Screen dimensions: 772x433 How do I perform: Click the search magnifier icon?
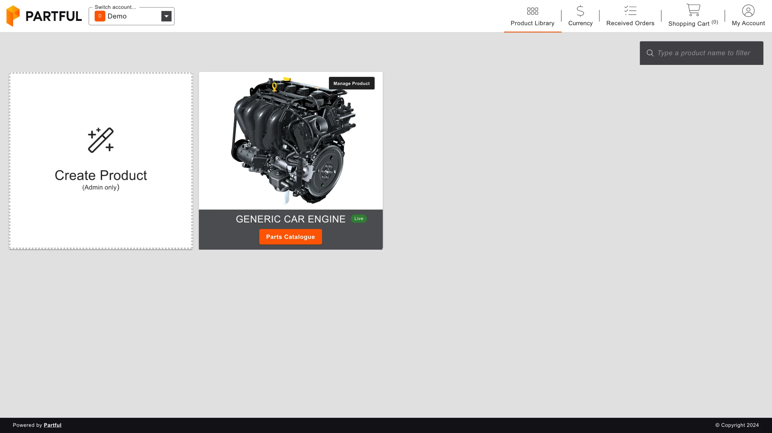pos(650,53)
